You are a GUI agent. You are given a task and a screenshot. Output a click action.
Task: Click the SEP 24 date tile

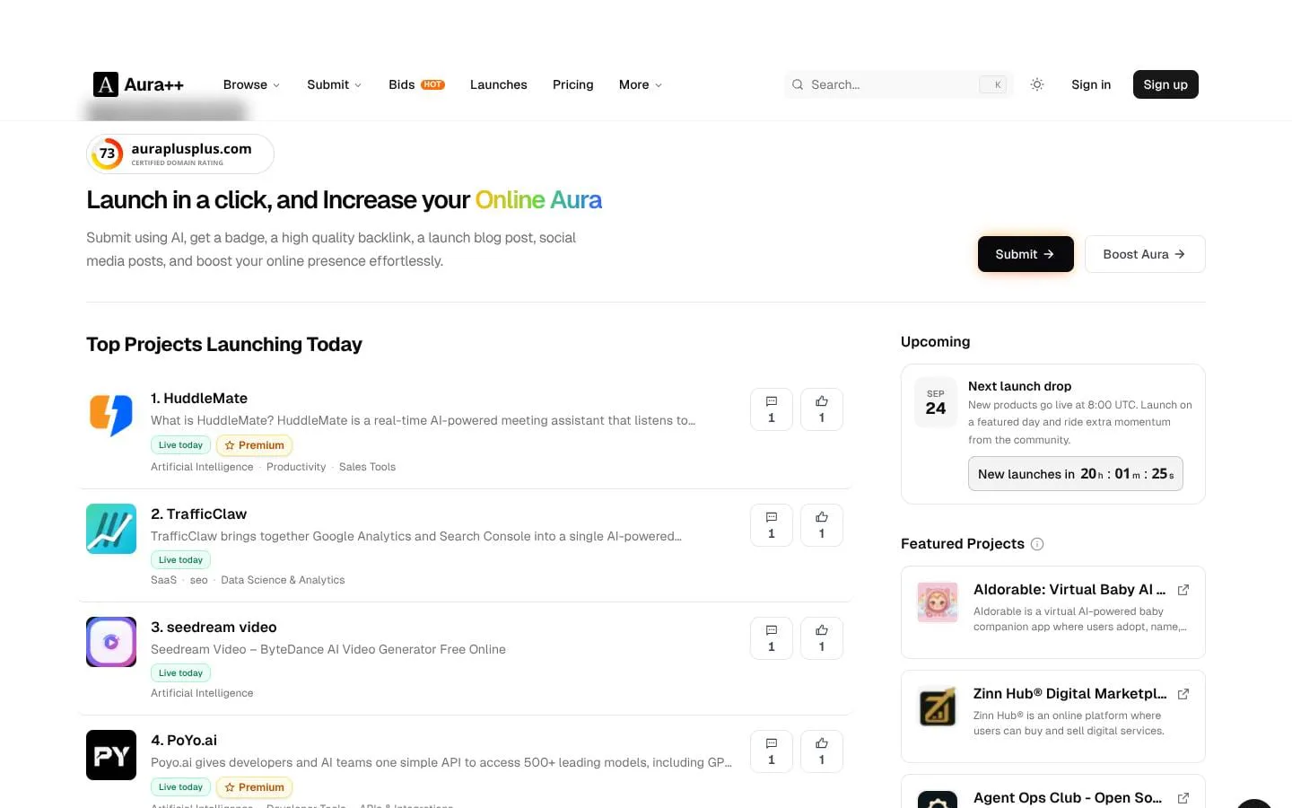[x=936, y=402]
